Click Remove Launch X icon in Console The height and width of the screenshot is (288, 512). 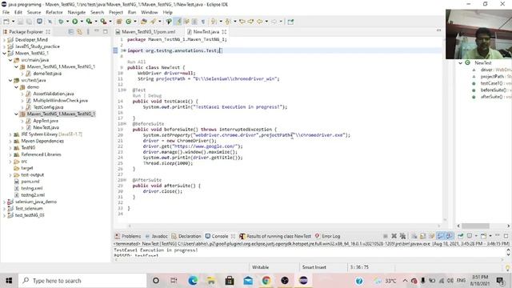pyautogui.click(x=394, y=236)
